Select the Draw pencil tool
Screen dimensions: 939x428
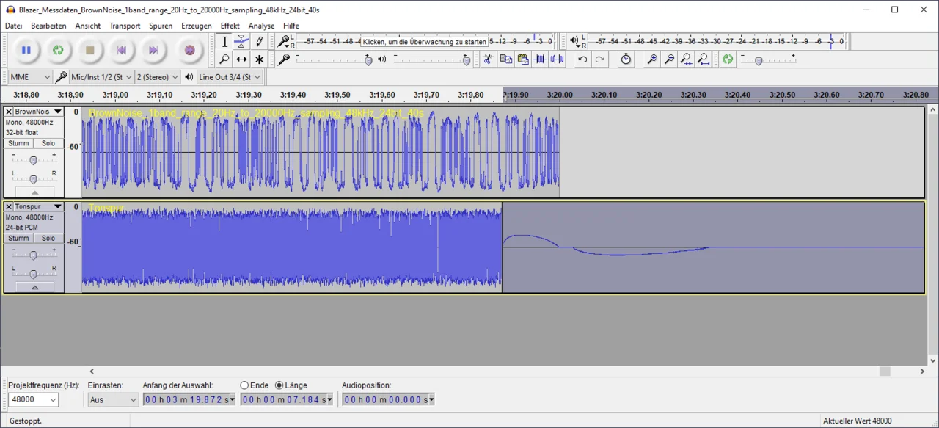pos(259,42)
